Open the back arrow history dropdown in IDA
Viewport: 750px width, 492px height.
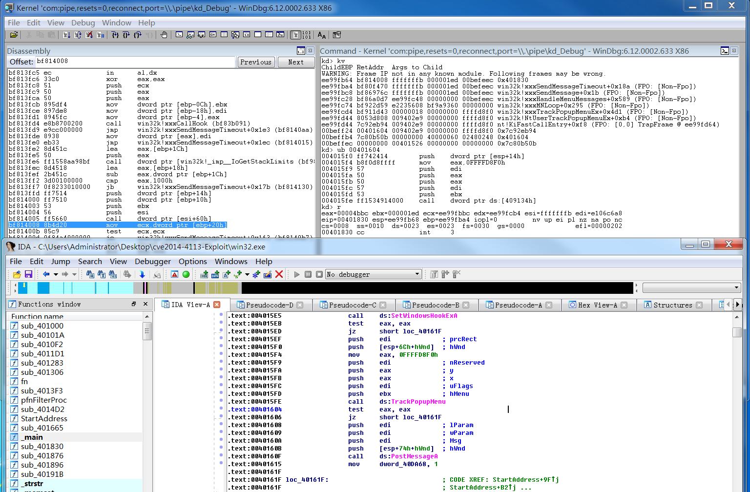pyautogui.click(x=56, y=274)
